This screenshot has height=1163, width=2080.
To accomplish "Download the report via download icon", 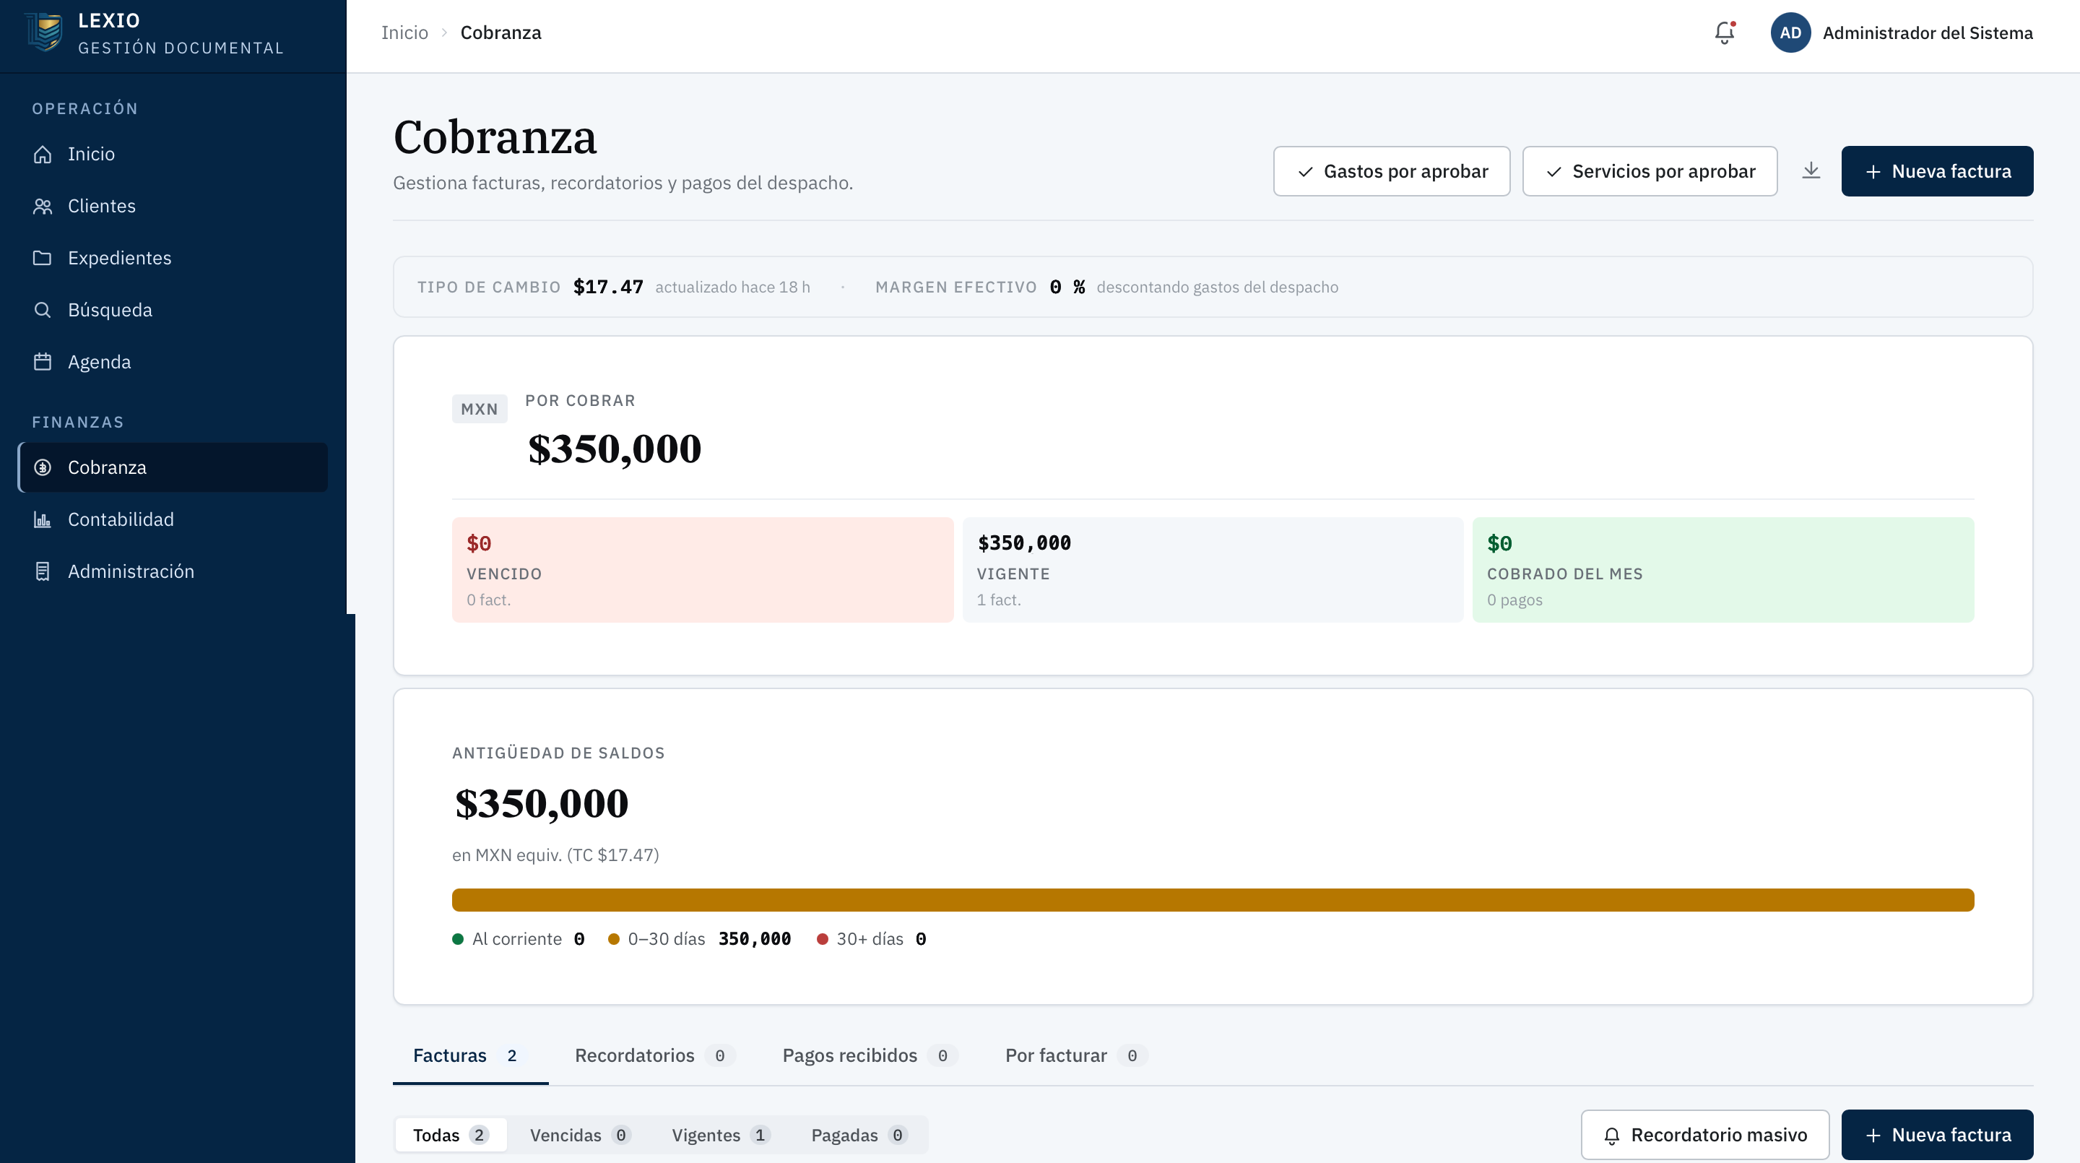I will pos(1811,171).
